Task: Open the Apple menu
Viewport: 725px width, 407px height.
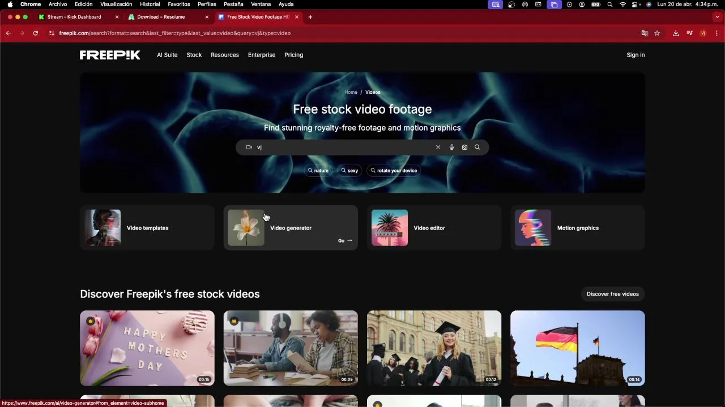Action: (x=10, y=4)
